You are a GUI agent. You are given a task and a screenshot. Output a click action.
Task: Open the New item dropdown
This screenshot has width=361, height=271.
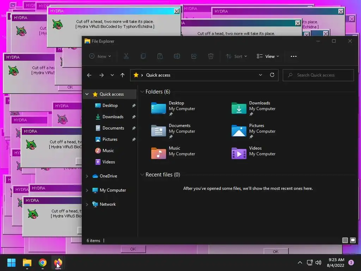(100, 56)
